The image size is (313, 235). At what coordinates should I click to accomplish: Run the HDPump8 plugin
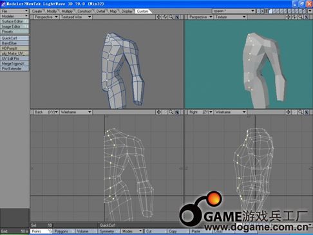tap(14, 48)
